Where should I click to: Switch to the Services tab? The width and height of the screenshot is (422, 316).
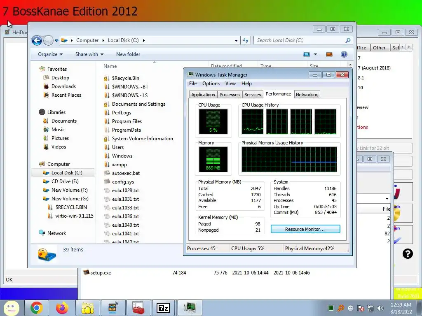tap(253, 95)
